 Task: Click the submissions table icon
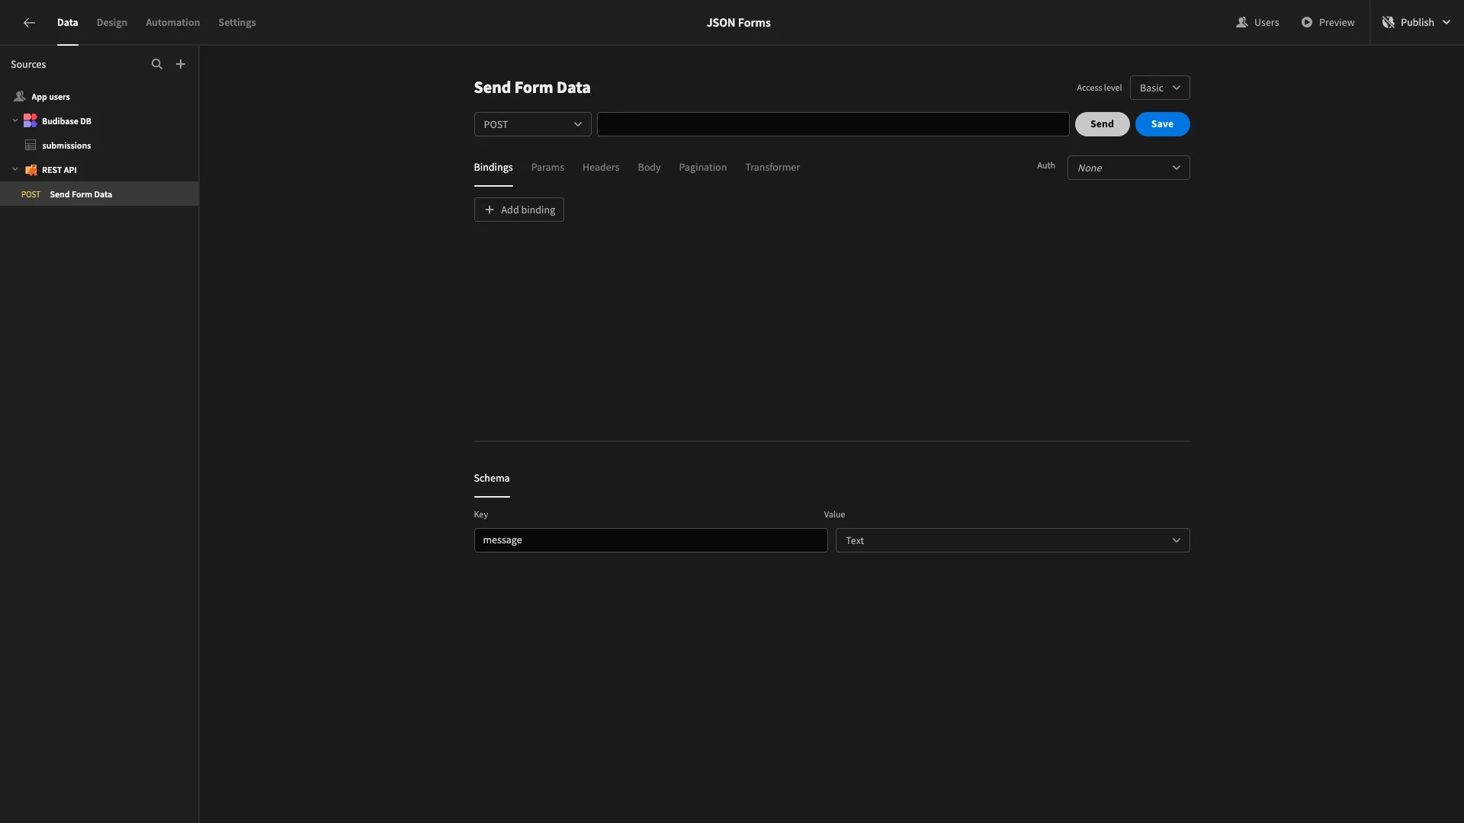coord(30,145)
